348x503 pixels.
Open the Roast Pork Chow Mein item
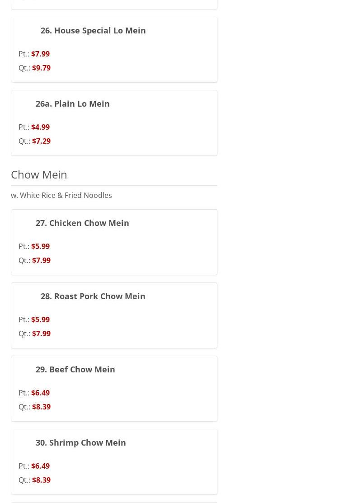point(93,296)
